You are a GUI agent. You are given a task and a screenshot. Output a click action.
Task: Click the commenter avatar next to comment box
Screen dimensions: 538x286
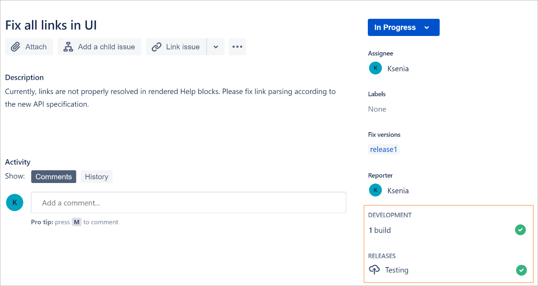coord(14,202)
